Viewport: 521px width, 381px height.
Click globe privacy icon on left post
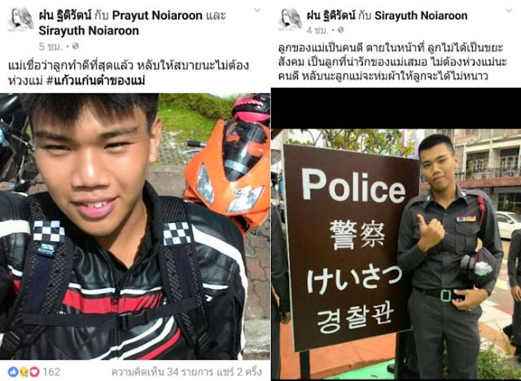pyautogui.click(x=76, y=46)
